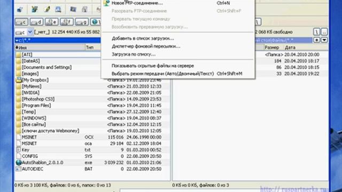
Task: Go to parent directory with '..' button
Action: [324, 32]
